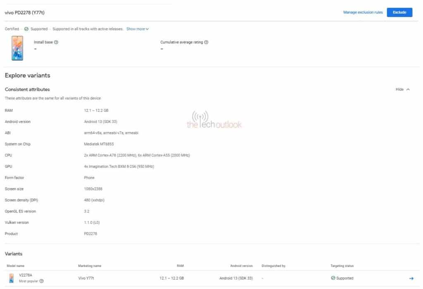Expand the Show more dropdown
423x289 pixels.
tap(138, 29)
